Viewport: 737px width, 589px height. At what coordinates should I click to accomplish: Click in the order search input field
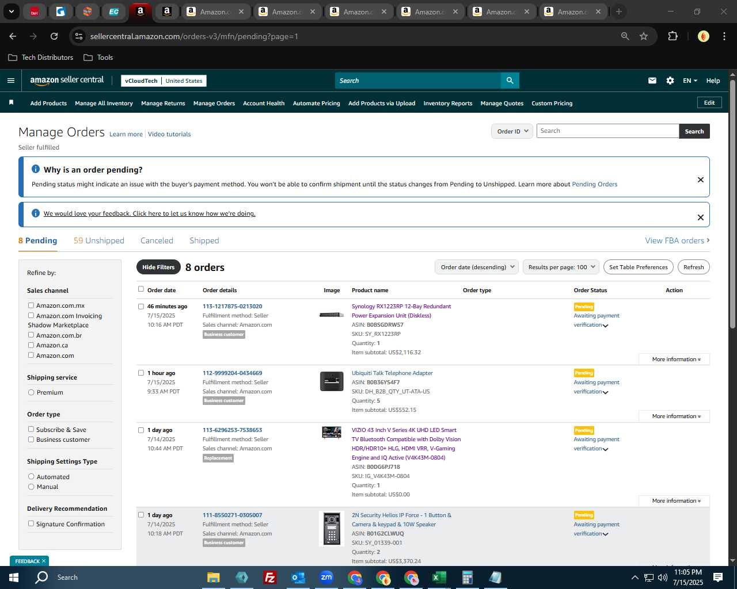(607, 131)
